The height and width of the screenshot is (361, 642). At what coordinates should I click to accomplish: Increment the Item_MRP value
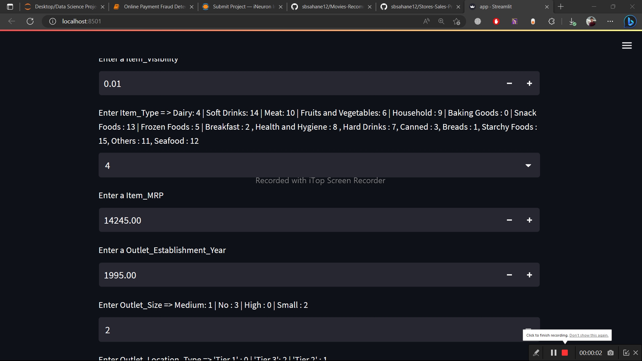coord(529,220)
